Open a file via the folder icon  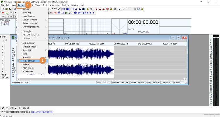6,9
